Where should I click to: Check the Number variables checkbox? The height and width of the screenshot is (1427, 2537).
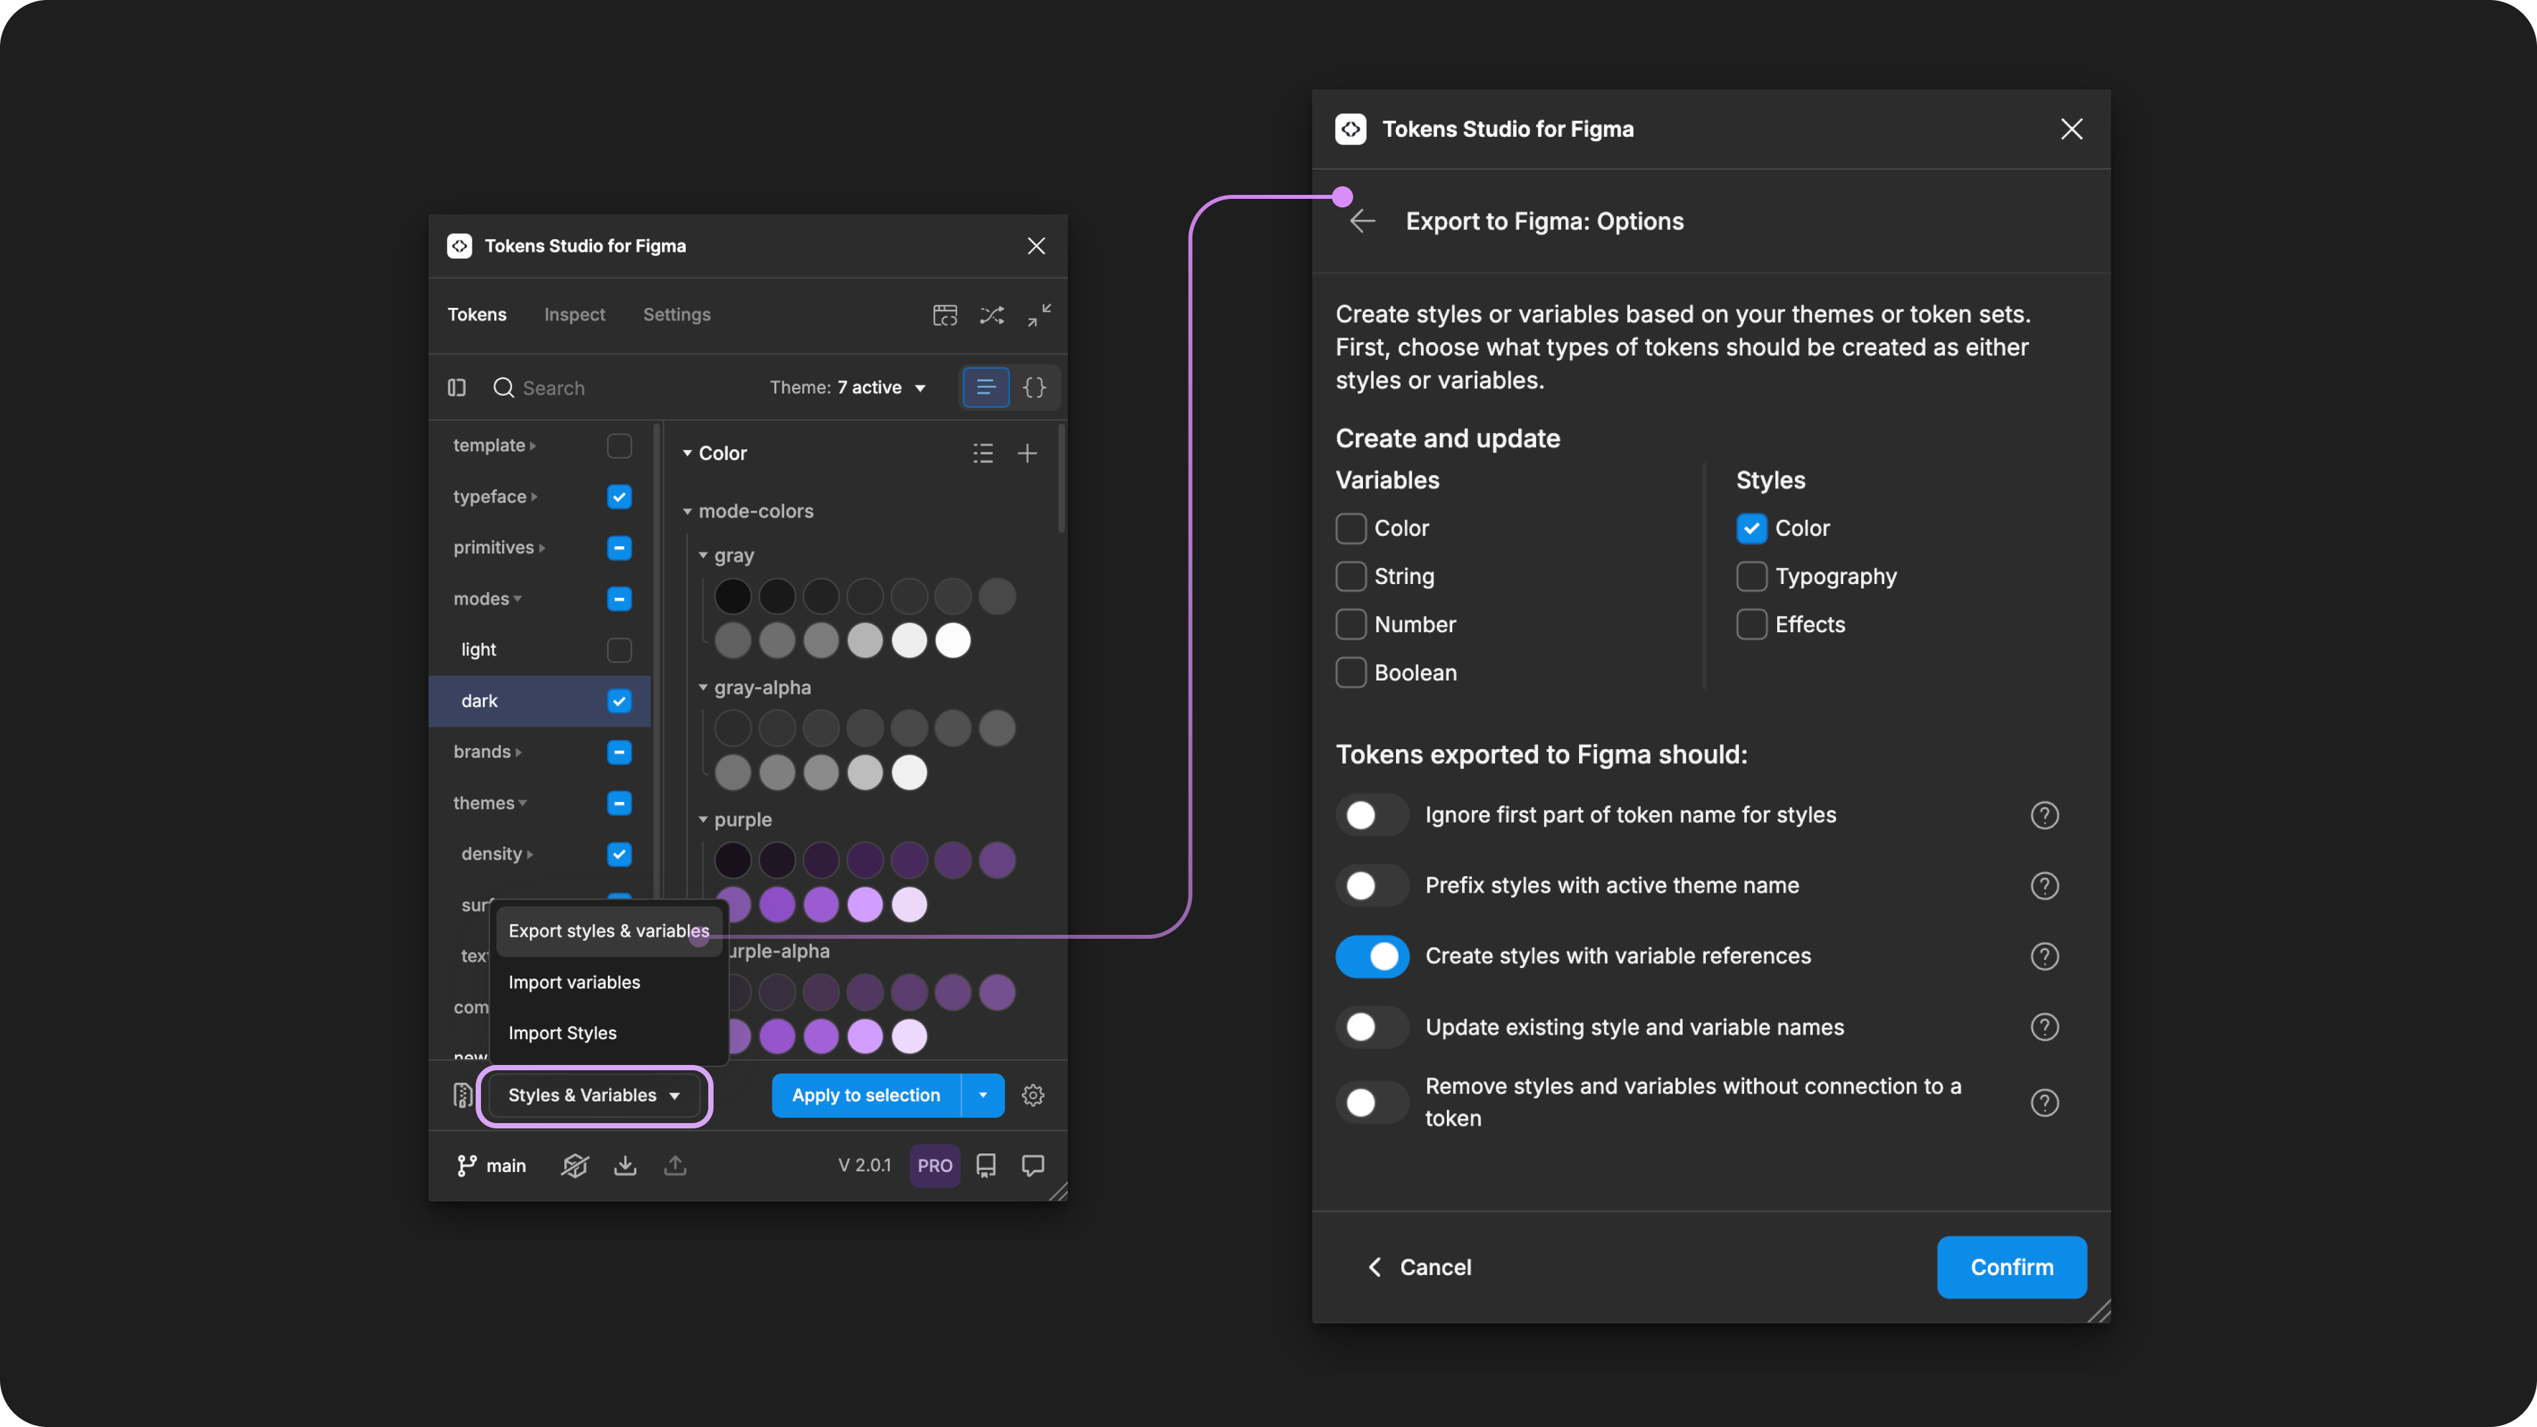point(1351,624)
